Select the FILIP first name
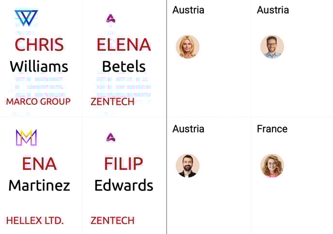The width and height of the screenshot is (333, 234). point(124,163)
